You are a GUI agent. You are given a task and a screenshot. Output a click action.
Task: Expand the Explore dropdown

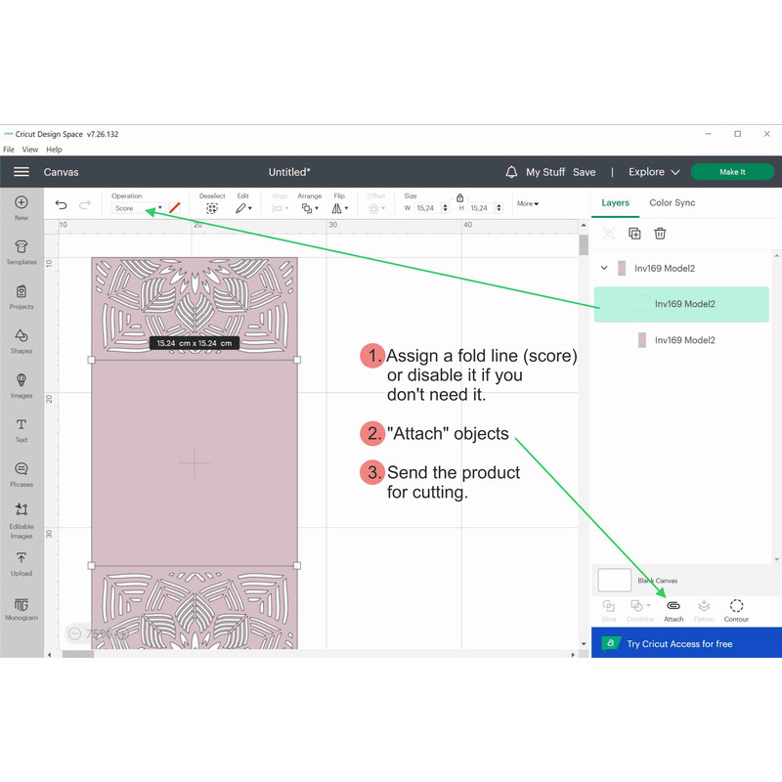654,172
